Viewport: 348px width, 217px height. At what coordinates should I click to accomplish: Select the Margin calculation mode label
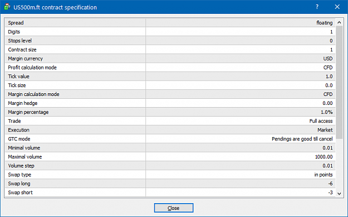coord(33,94)
